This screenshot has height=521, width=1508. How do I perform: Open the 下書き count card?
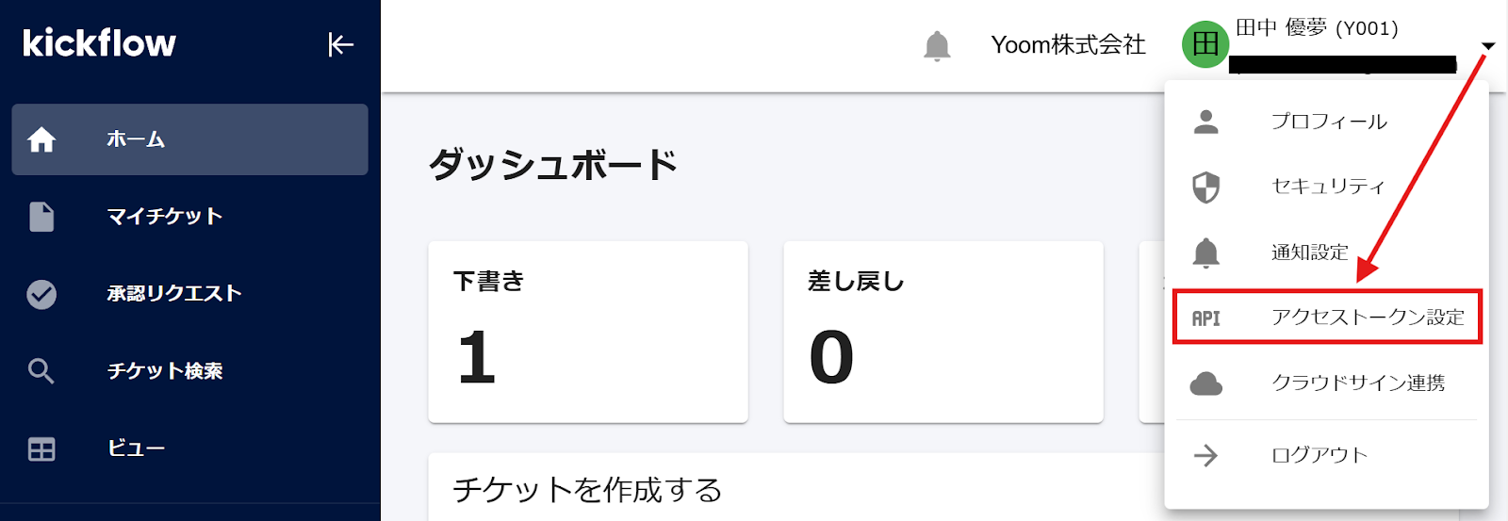(587, 332)
